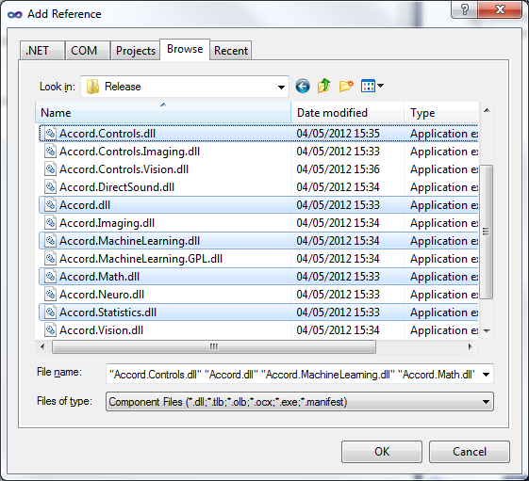This screenshot has width=529, height=481.
Task: Click the vertical scrollbar down arrow
Action: (487, 331)
